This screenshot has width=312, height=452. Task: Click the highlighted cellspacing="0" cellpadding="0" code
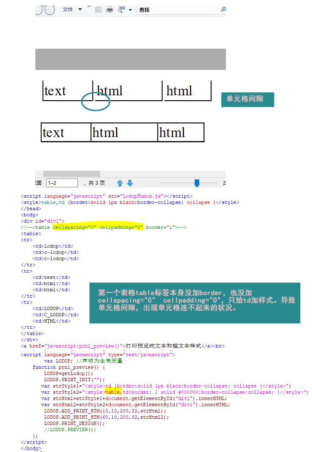tap(98, 227)
